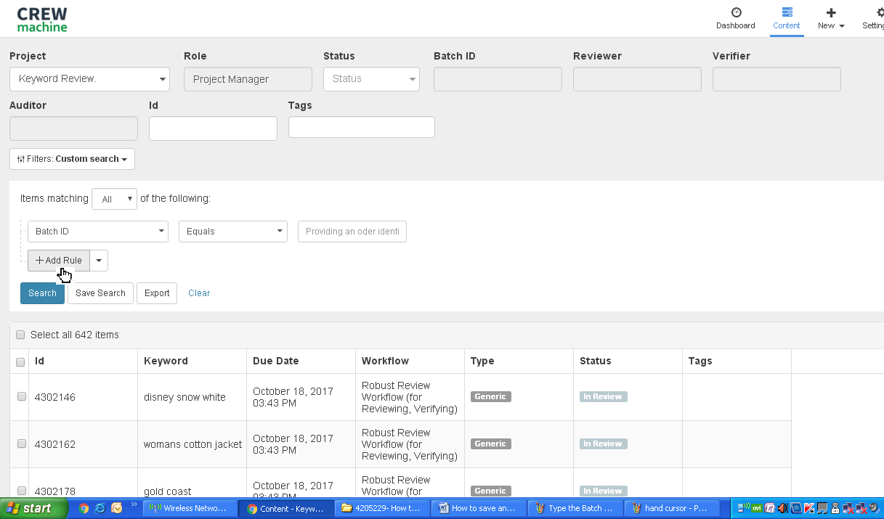Switch to Content - Keyw... Chrome taskbar window
The width and height of the screenshot is (884, 519).
(x=287, y=508)
